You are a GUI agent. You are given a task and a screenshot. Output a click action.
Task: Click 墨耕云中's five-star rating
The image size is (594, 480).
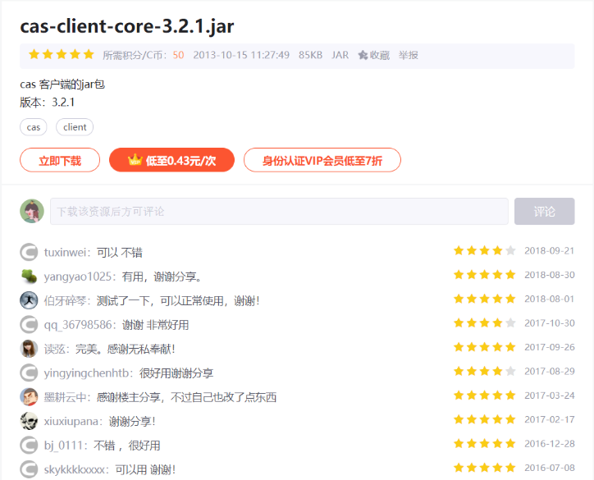point(485,395)
